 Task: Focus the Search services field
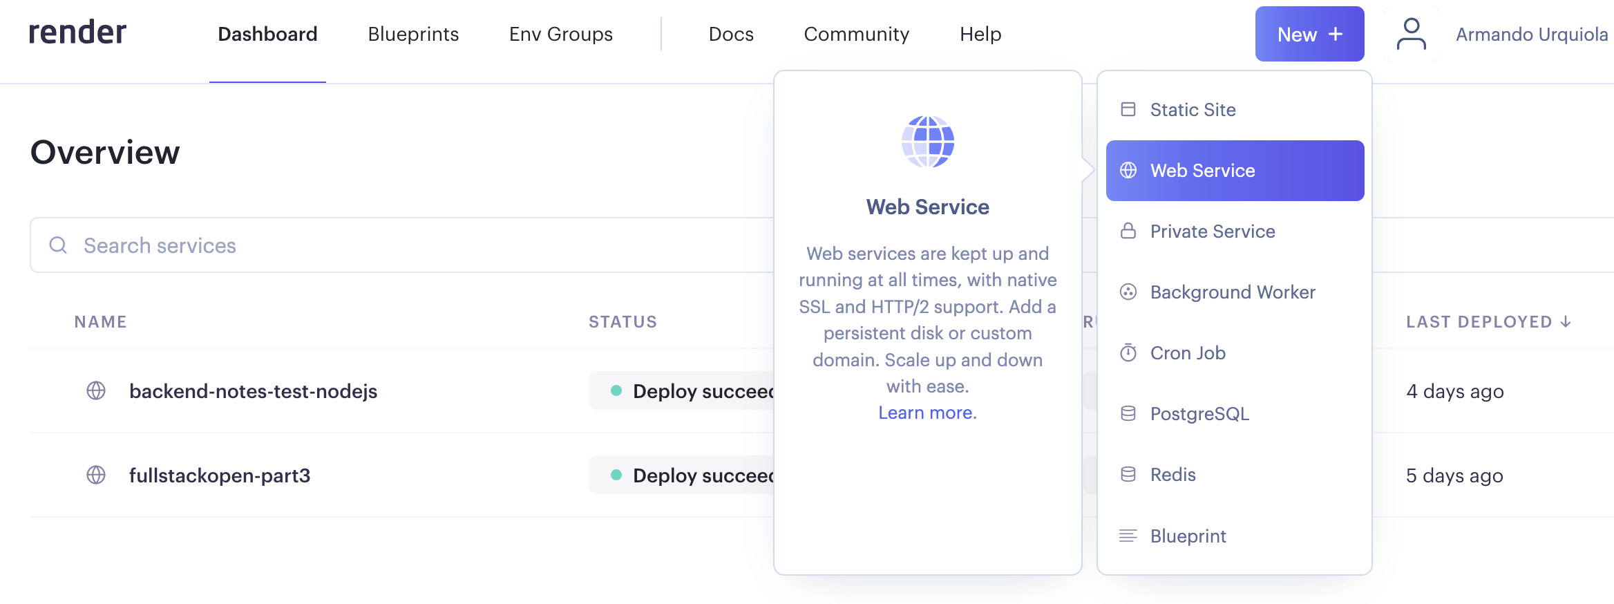(x=402, y=245)
